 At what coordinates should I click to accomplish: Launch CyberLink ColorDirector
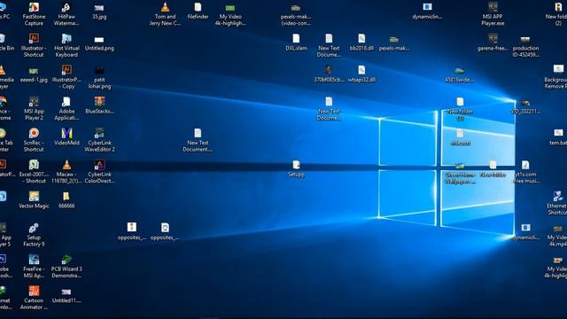click(x=99, y=171)
